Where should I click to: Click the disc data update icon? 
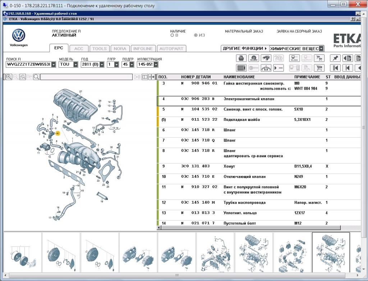[x=253, y=58]
